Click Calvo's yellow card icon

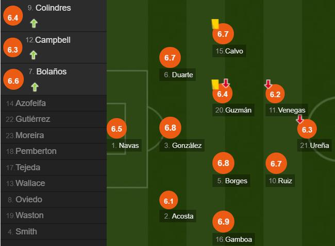coord(215,23)
